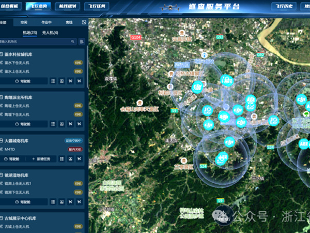This screenshot has width=310, height=233.
Task: Switch to the 无人机(4) sub-tab
Action: 50,33
